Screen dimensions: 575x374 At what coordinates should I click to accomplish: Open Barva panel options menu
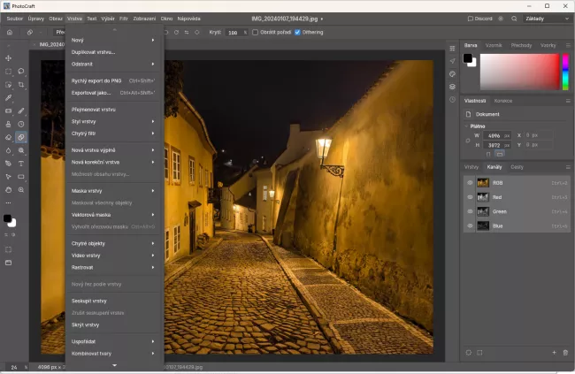(x=568, y=45)
